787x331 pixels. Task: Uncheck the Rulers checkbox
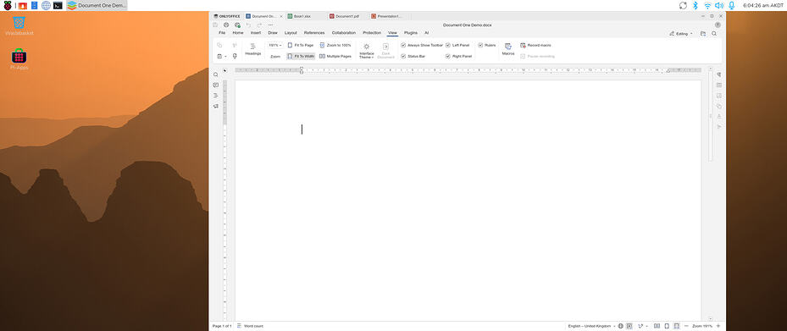tap(480, 45)
